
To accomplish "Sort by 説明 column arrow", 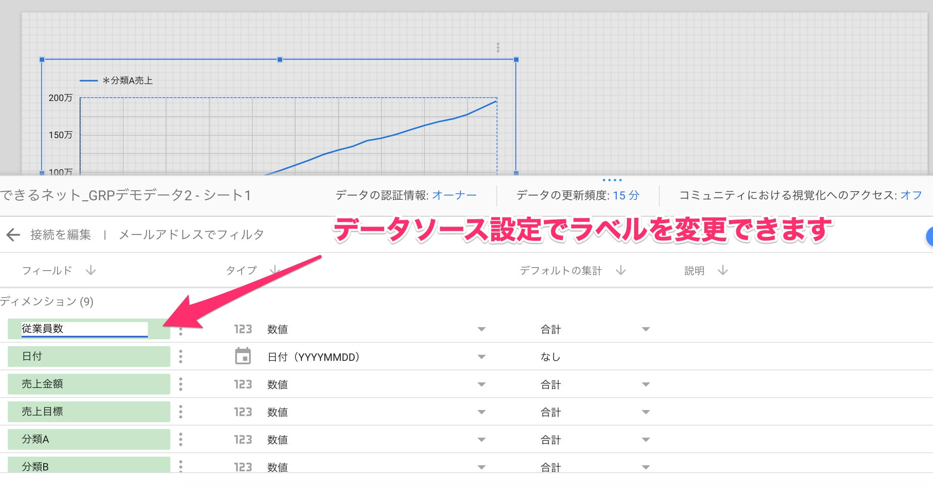I will click(723, 271).
